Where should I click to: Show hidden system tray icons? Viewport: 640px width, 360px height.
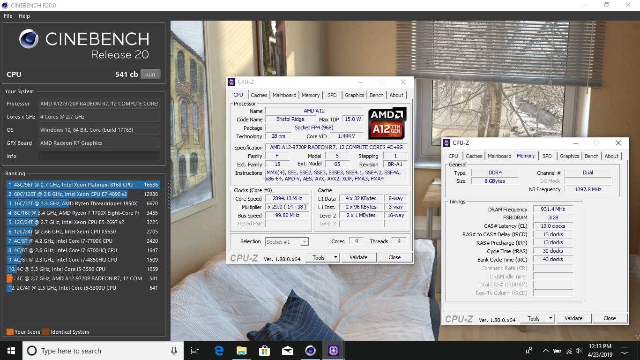click(545, 351)
